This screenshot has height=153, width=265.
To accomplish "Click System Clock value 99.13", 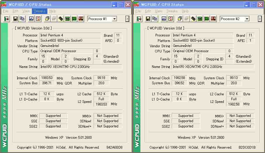I will [x=234, y=78].
